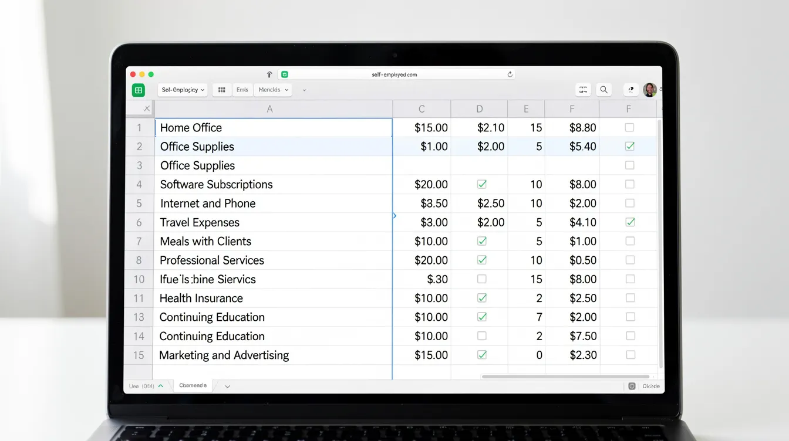
Task: Check the last column checkbox for Home Office
Action: pos(629,127)
